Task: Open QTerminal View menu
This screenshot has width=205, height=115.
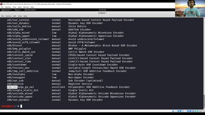Action: click(x=20, y=16)
